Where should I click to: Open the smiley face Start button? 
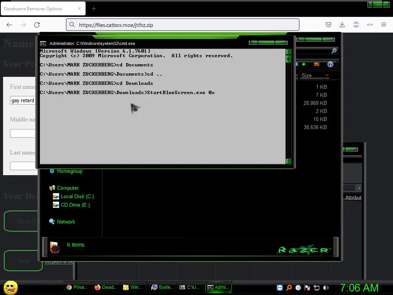click(x=10, y=287)
